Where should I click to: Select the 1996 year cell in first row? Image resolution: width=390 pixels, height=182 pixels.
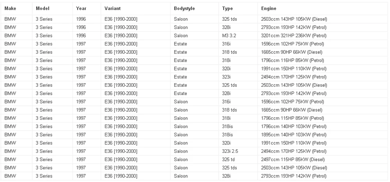tap(81, 19)
